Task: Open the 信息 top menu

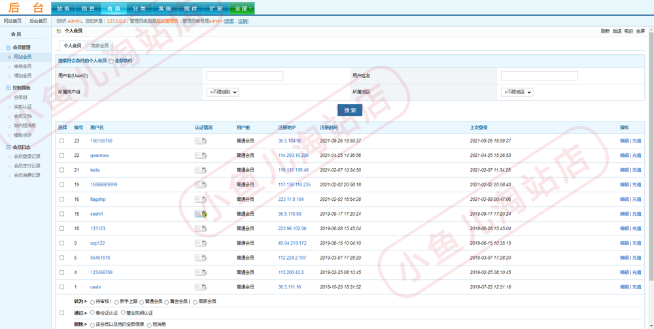Action: point(89,9)
